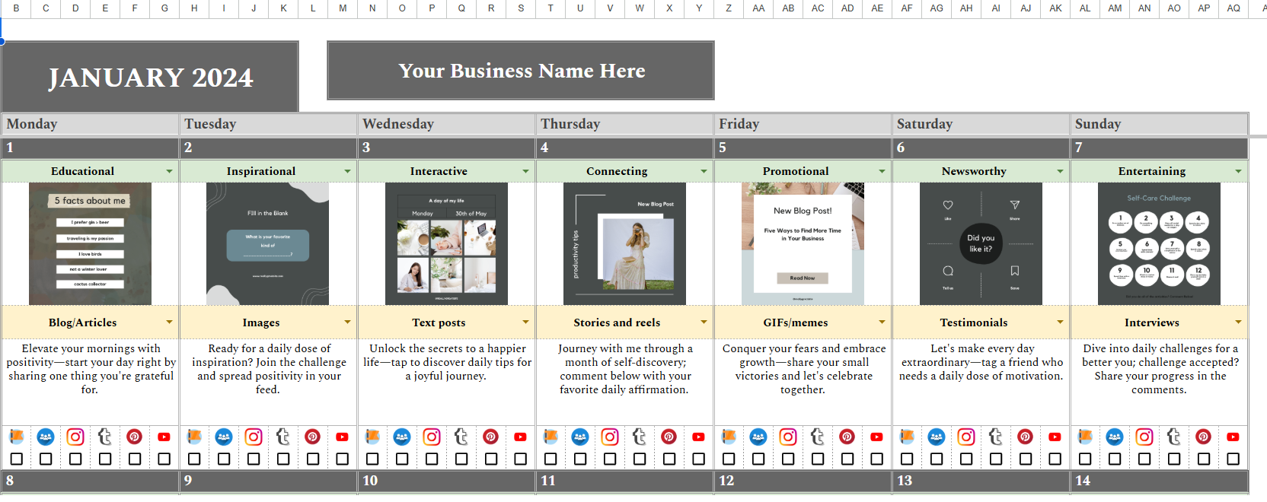The height and width of the screenshot is (502, 1267).
Task: Open the Promotional category dropdown on Friday
Action: [882, 171]
